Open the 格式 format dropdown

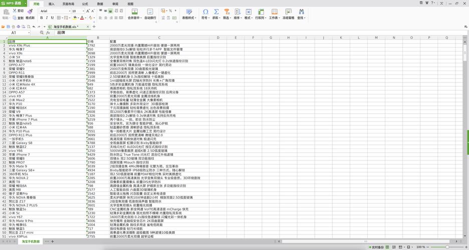[x=248, y=18]
